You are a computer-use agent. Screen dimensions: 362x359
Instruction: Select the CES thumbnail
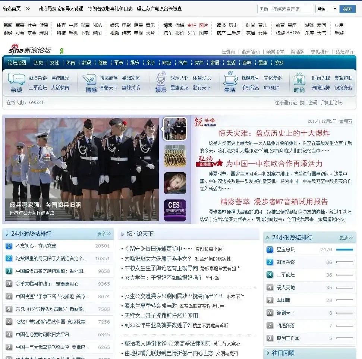coord(175,210)
